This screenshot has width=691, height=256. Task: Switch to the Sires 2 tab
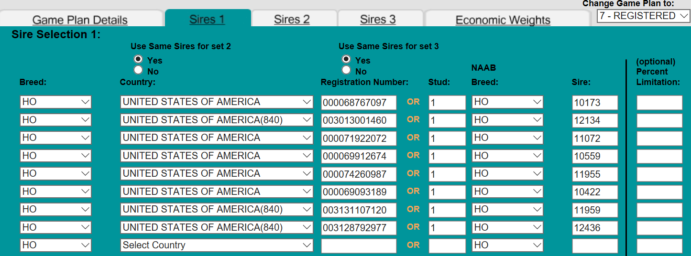pos(292,20)
